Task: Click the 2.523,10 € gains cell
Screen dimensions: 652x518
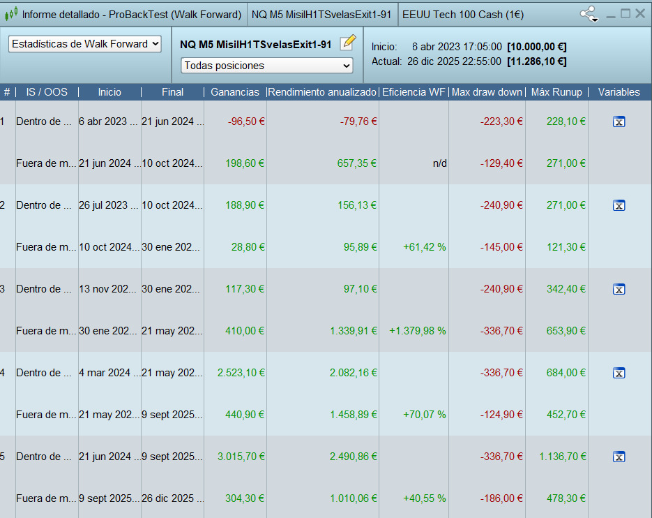Action: point(241,373)
